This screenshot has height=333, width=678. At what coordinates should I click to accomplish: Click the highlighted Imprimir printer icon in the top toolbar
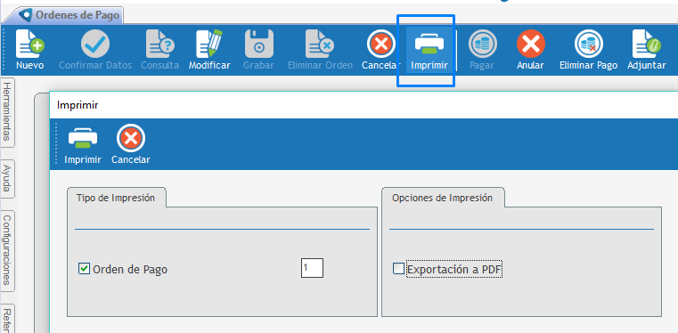429,44
